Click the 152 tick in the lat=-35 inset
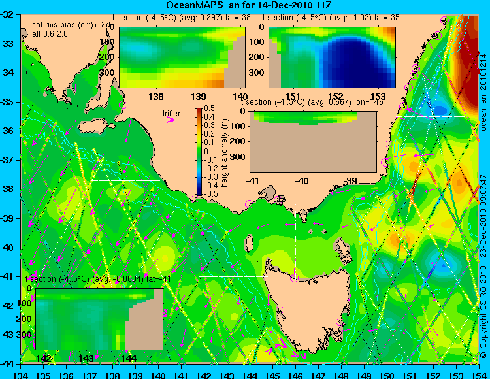Image resolution: width=490 pixels, height=379 pixels. 336,96
